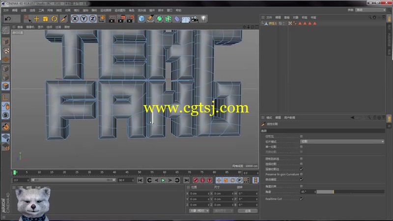Open the spline pen tool icon
Image resolution: width=393 pixels, height=221 pixels.
(x=150, y=19)
